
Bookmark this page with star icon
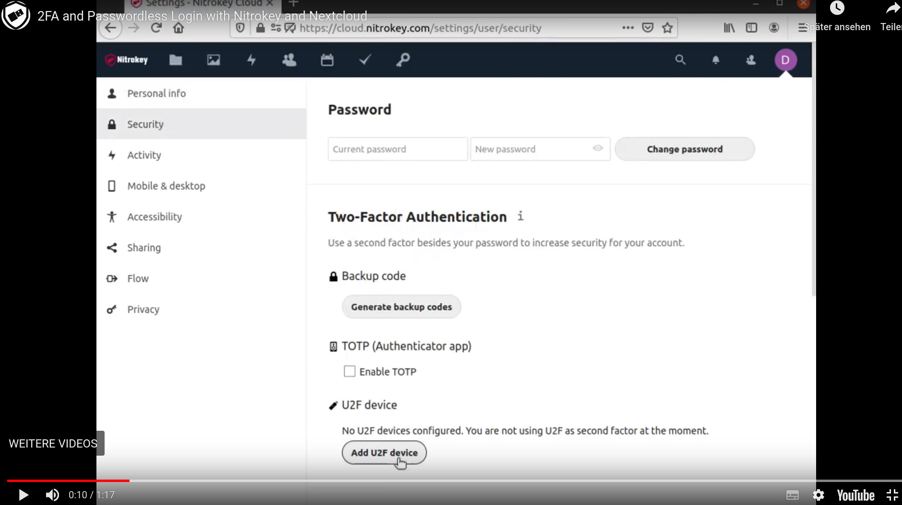pyautogui.click(x=667, y=28)
